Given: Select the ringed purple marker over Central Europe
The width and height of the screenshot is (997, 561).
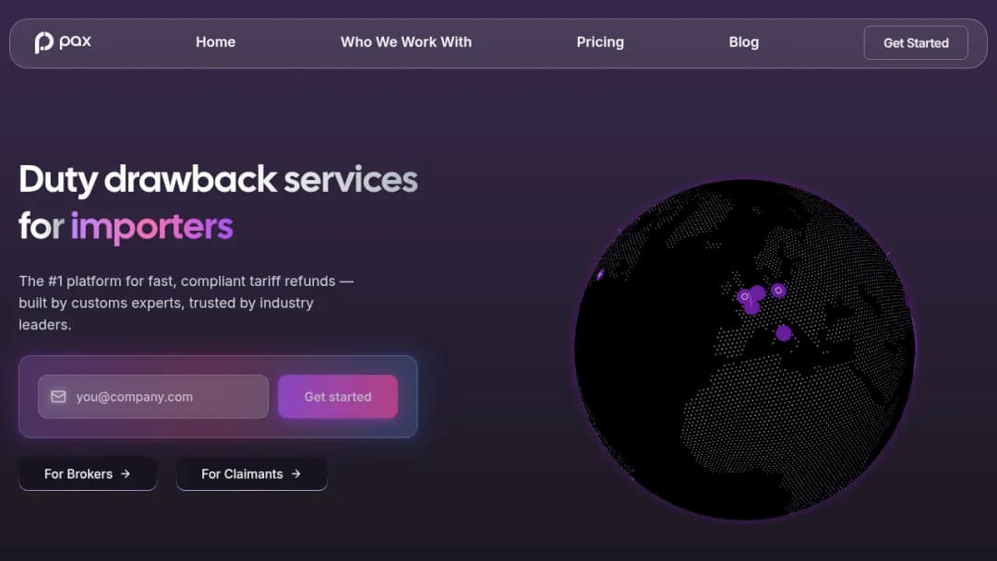Looking at the screenshot, I should pyautogui.click(x=778, y=291).
